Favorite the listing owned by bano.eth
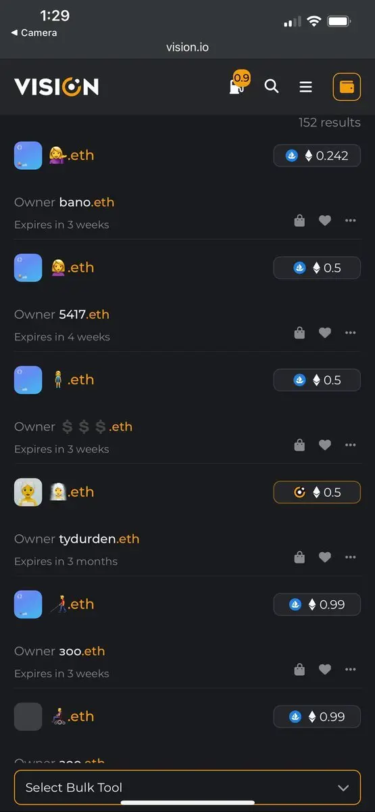The height and width of the screenshot is (812, 375). [x=325, y=221]
